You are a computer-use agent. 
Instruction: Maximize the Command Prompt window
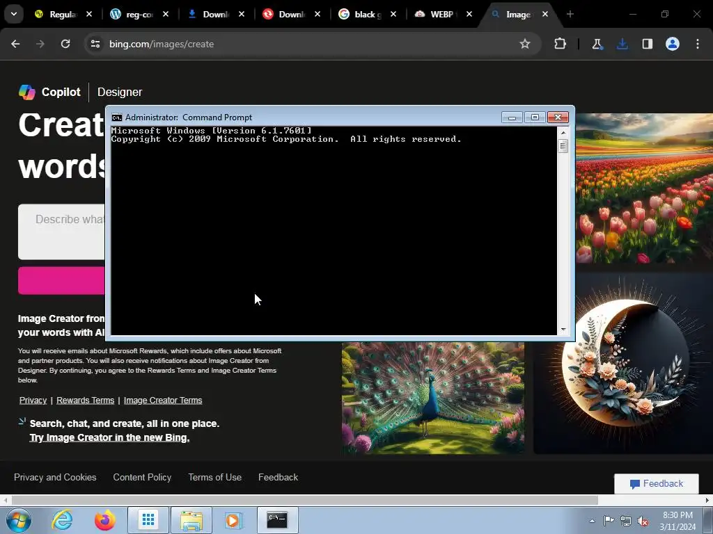coord(535,118)
